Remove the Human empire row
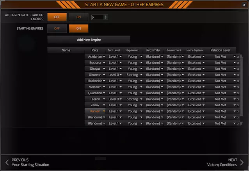The width and height of the screenshot is (249, 171). point(238,111)
